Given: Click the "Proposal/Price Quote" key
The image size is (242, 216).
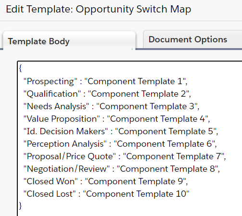Looking at the screenshot, I should pos(70,156).
